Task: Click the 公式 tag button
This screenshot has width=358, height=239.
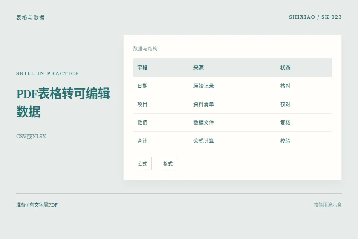Action: pos(142,164)
